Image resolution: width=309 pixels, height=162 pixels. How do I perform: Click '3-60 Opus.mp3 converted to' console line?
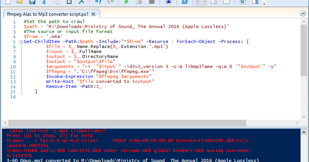click(43, 160)
